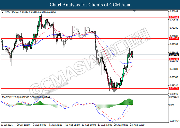Click the 5 Aug 20:00 time label
The image size is (180, 128).
click(56, 125)
